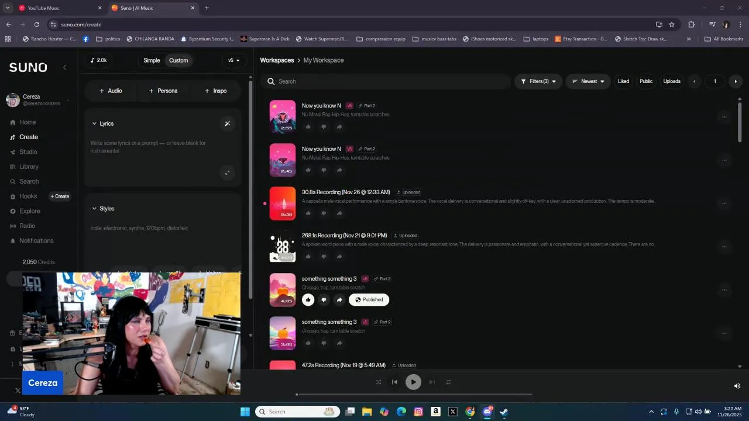
Task: Collapse the Lyrics section
Action: (x=102, y=123)
